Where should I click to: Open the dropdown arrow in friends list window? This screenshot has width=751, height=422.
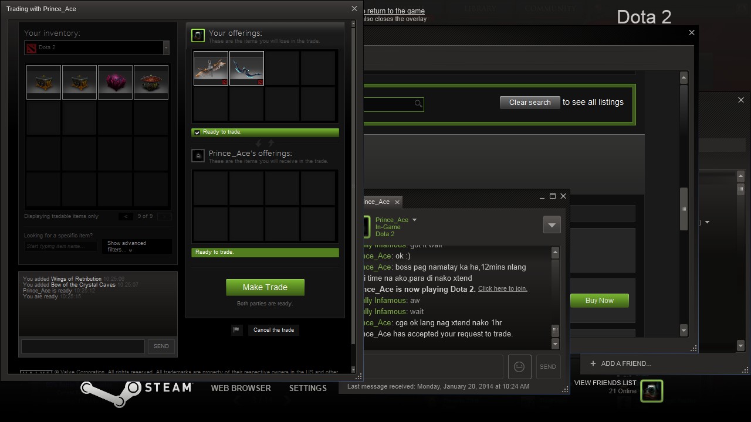click(x=707, y=222)
